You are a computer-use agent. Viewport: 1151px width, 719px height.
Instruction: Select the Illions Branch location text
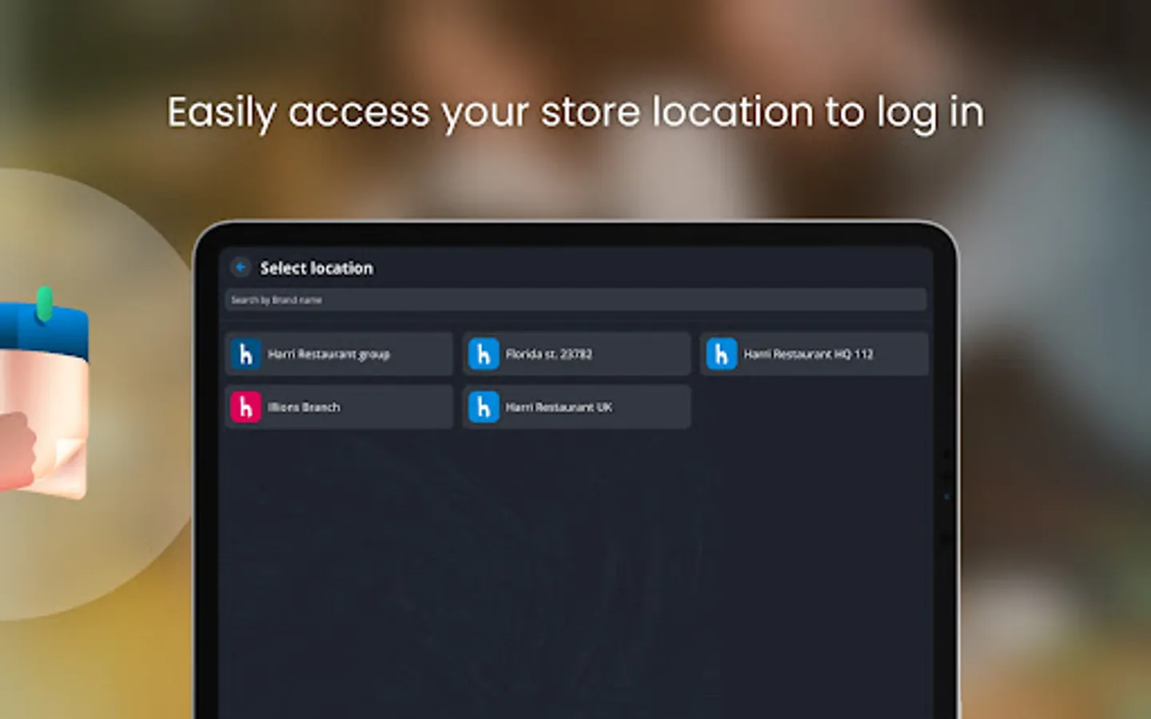[x=304, y=407]
